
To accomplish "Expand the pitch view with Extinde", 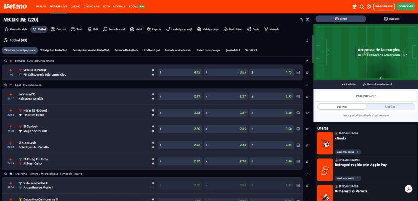I will click(349, 85).
